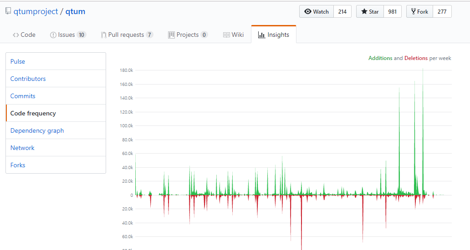Click the Pull requests count badge 7
Image resolution: width=470 pixels, height=250 pixels.
(149, 35)
